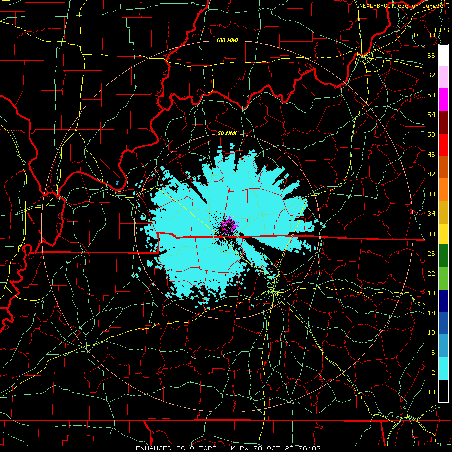The width and height of the screenshot is (452, 452).
Task: Click the "ENHANCED ECHO TOPS" product title
Action: [178, 448]
